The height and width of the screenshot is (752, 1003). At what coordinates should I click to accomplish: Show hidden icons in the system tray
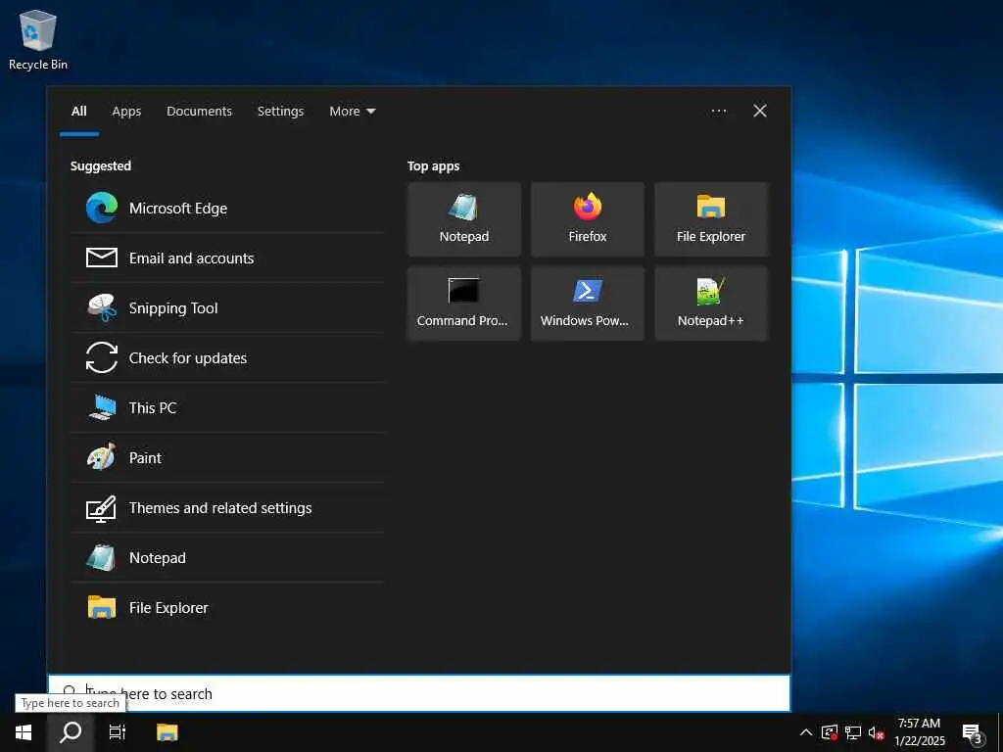click(x=806, y=732)
